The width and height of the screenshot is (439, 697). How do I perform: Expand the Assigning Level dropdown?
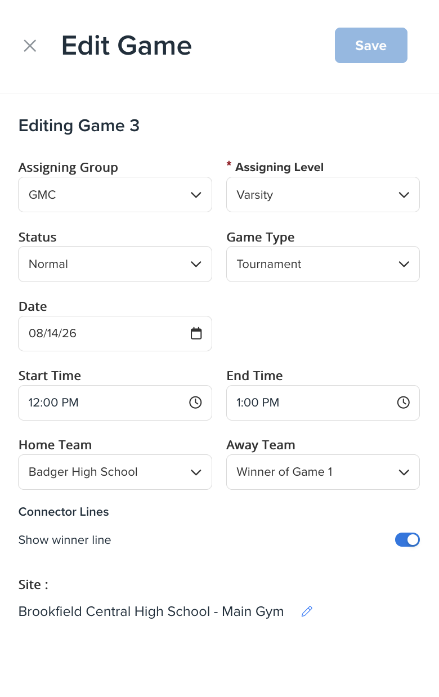click(323, 195)
